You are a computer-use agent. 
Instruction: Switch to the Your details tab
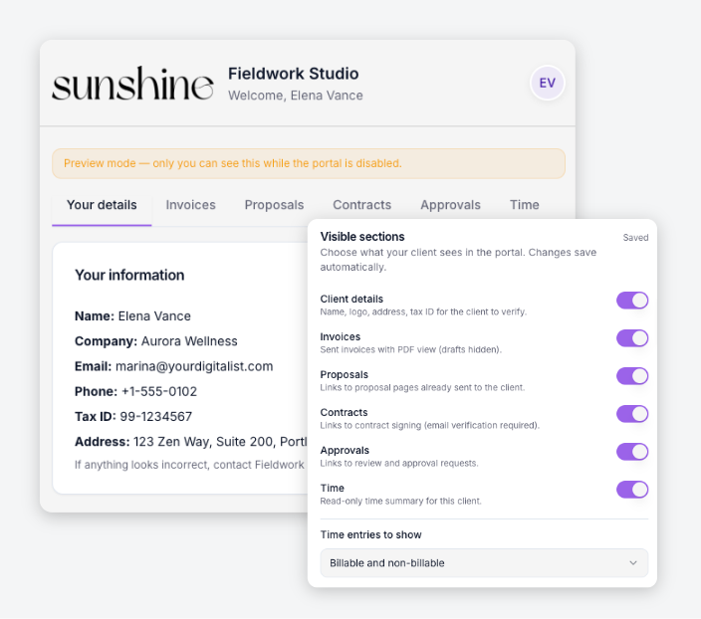[102, 205]
